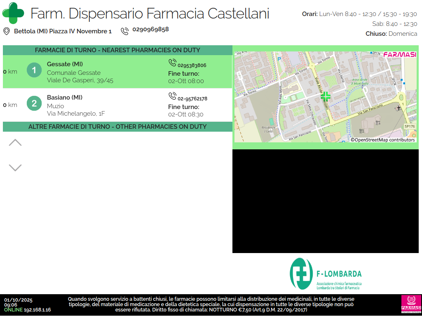Click the Gessate phone number 0295383806
Screen dimensions: 422x316
(192, 65)
